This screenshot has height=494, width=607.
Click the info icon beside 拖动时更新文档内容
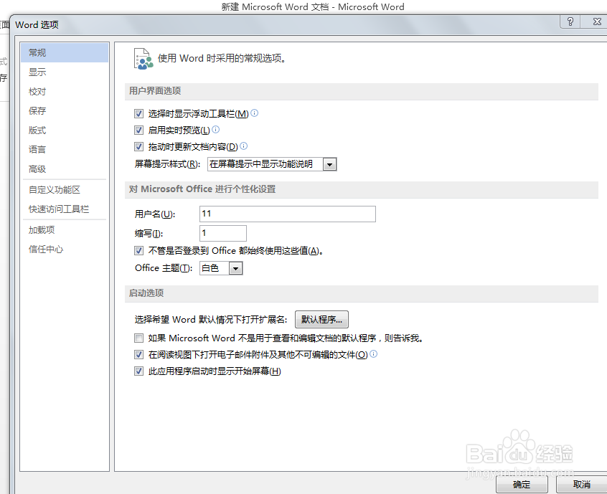(x=243, y=146)
